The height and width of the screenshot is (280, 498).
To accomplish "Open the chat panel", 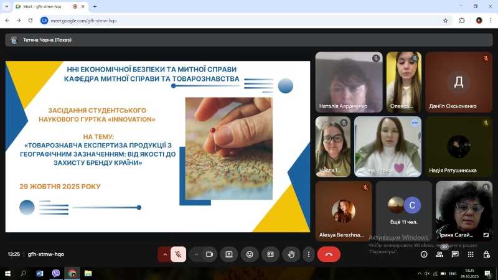I will click(455, 254).
